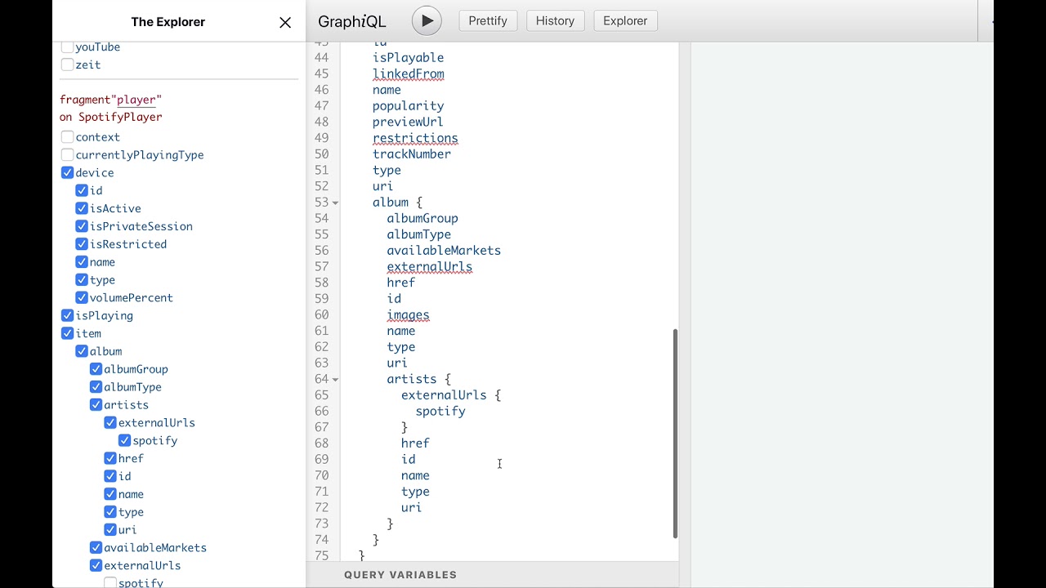Image resolution: width=1046 pixels, height=588 pixels.
Task: Enable the currentlyPlayingType checkbox
Action: tap(68, 155)
